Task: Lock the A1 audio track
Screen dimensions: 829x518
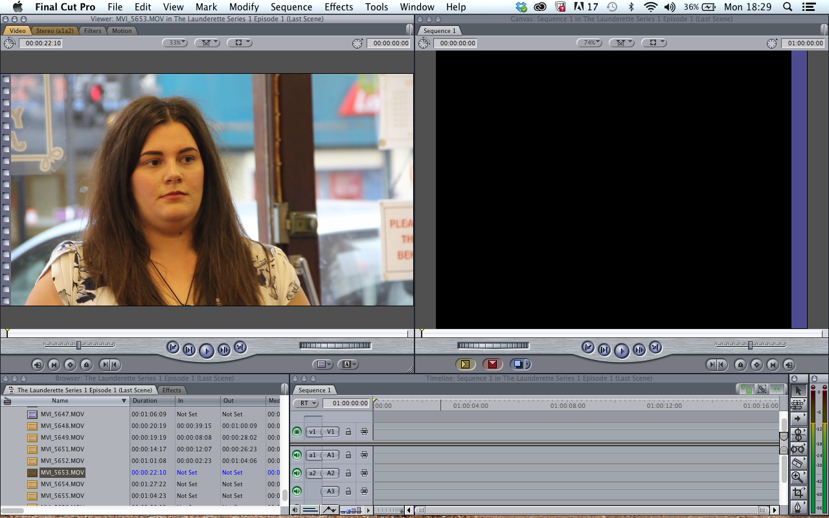Action: 348,455
